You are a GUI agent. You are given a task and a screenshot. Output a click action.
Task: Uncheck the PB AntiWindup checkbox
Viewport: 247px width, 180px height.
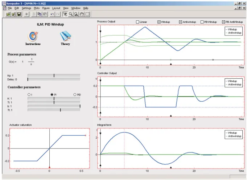point(223,22)
